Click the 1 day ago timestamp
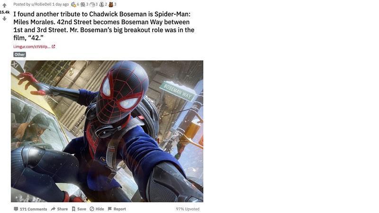This screenshot has height=213, width=379. coord(61,4)
